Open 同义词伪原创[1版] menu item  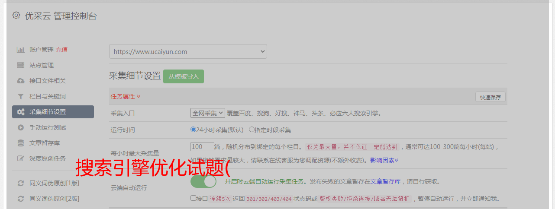[x=54, y=183]
